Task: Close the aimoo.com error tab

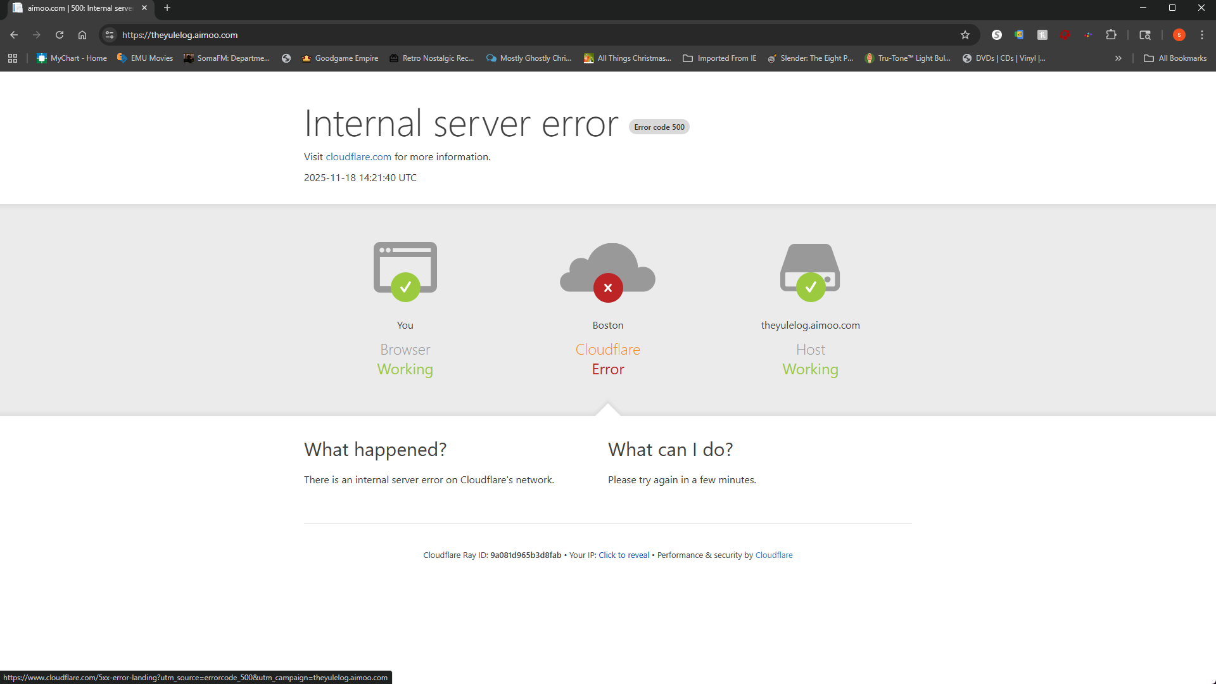Action: coord(144,8)
